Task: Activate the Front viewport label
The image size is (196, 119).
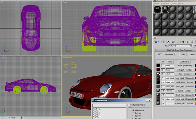Action: (x=65, y=2)
